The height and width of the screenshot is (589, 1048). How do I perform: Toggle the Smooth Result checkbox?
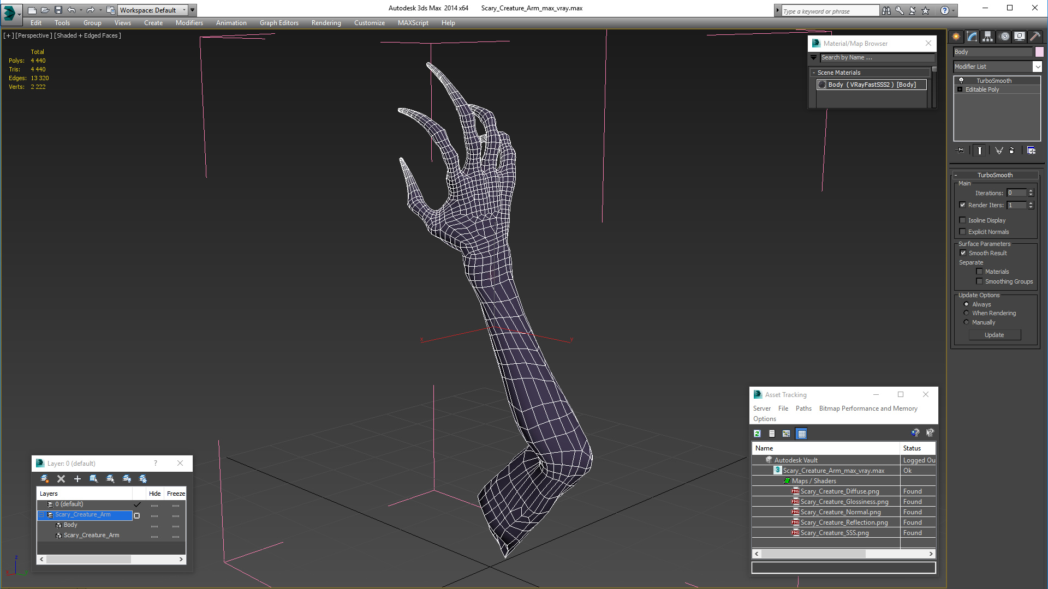click(963, 253)
